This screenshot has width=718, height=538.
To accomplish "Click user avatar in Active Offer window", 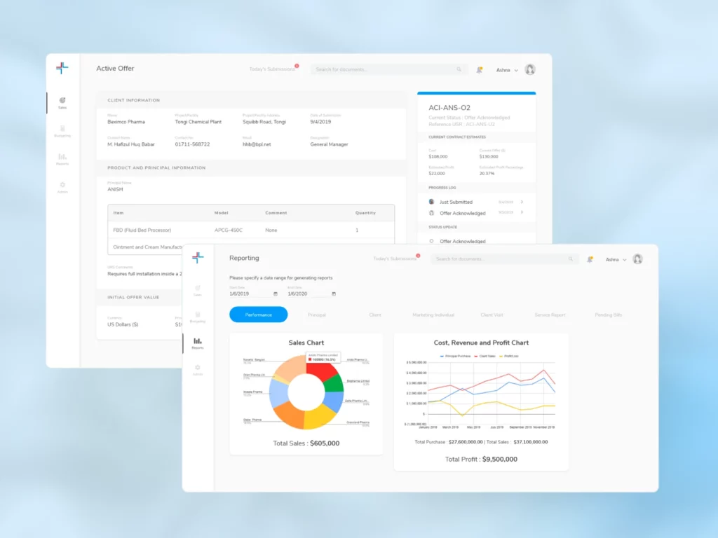I will [530, 69].
